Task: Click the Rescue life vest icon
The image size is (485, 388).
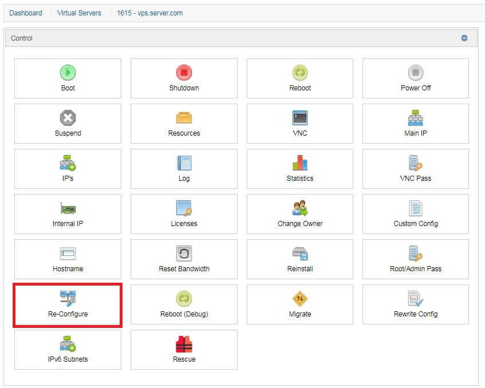Action: [x=184, y=344]
